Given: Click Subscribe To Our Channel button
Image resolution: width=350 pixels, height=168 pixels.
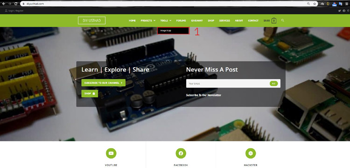Looking at the screenshot, I should tap(103, 83).
